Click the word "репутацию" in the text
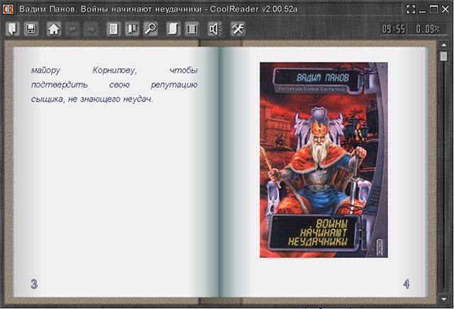454x309 pixels. [x=175, y=85]
